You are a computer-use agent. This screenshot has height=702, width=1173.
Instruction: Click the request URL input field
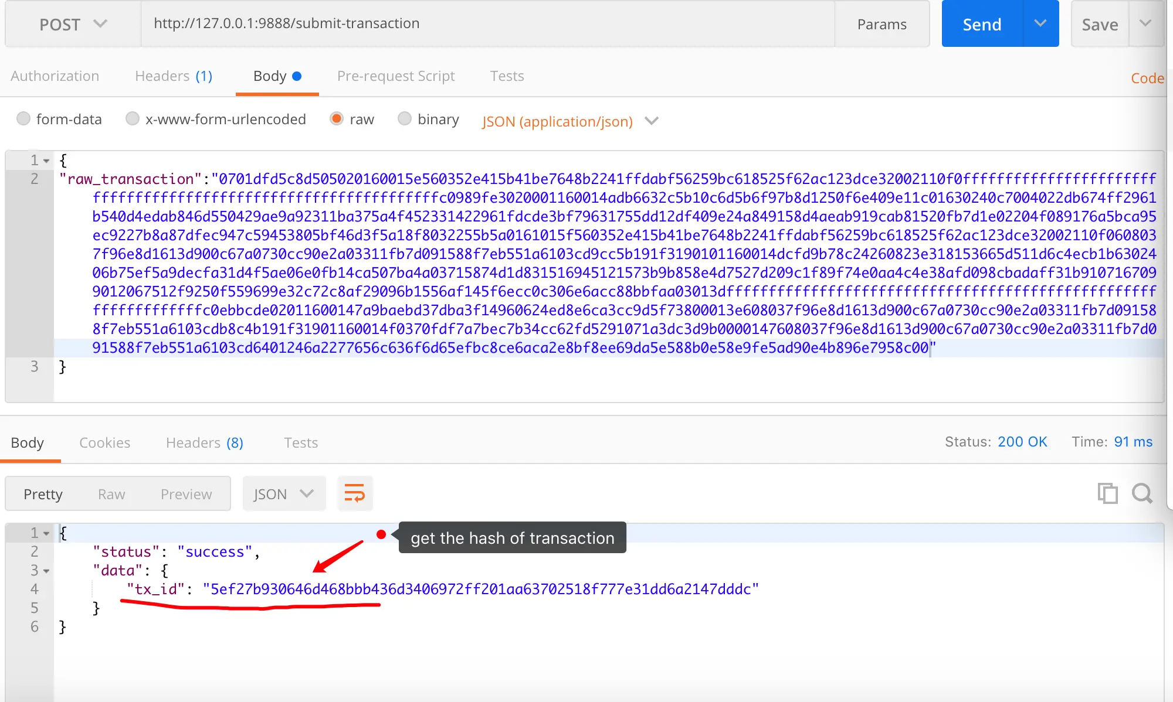[x=487, y=23]
